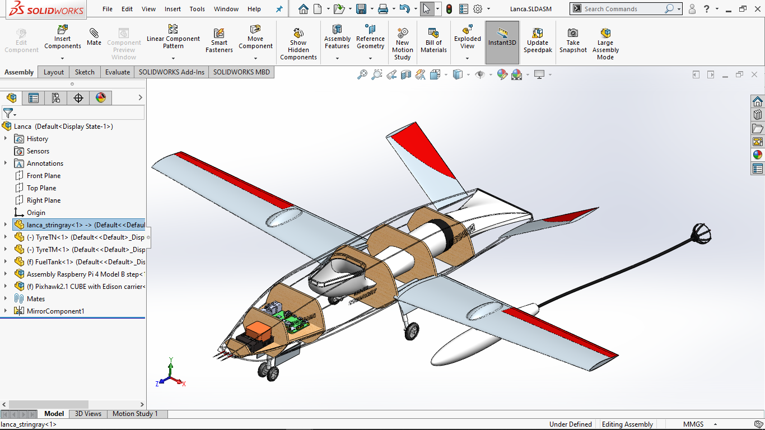Open the ConfigurationManager tab icon
765x430 pixels.
pyautogui.click(x=56, y=98)
